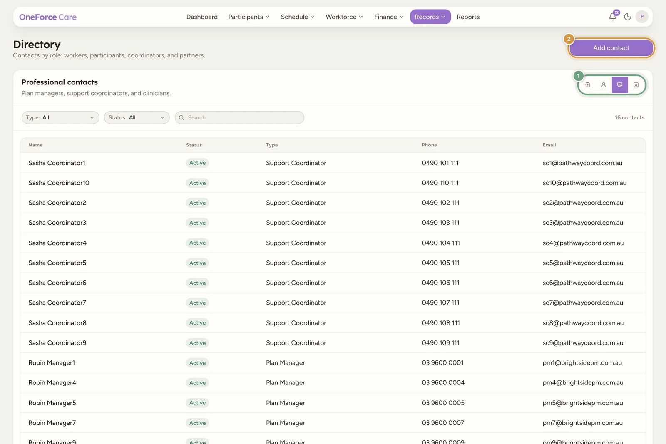Screen dimensions: 666x444
Task: Switch to the contact card view icon
Action: tap(636, 85)
